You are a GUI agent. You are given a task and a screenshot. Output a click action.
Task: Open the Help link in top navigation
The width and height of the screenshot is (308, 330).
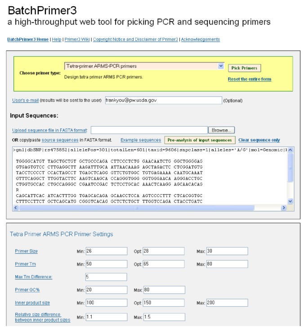click(x=57, y=40)
